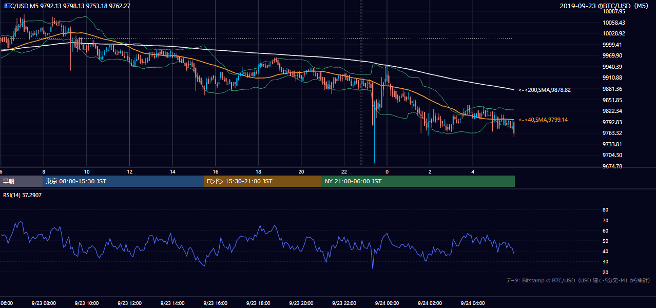Click hour label 12 under price chart

click(x=130, y=172)
